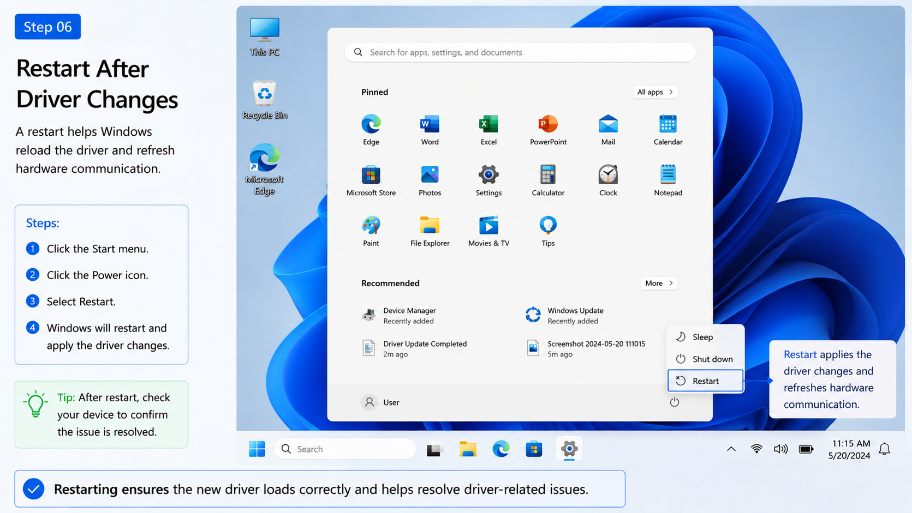Open Task View on the taskbar
Image resolution: width=912 pixels, height=513 pixels.
click(x=434, y=449)
